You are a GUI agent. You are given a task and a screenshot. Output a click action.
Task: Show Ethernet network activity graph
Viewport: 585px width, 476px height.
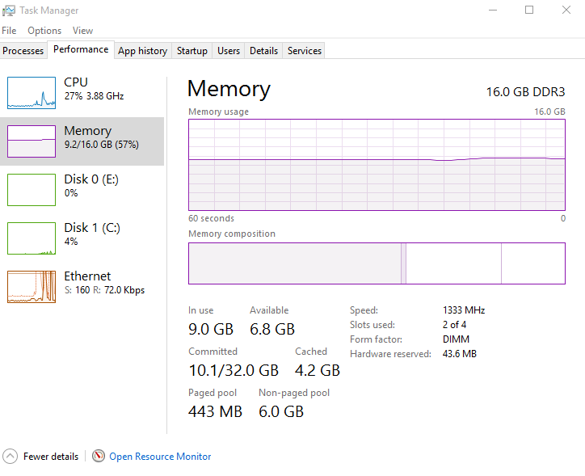tap(32, 287)
